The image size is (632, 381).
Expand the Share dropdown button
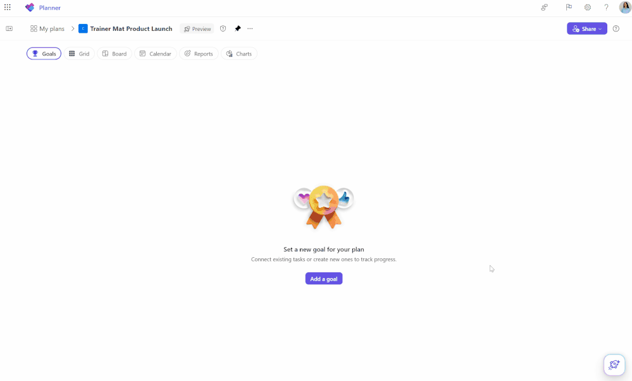click(587, 28)
